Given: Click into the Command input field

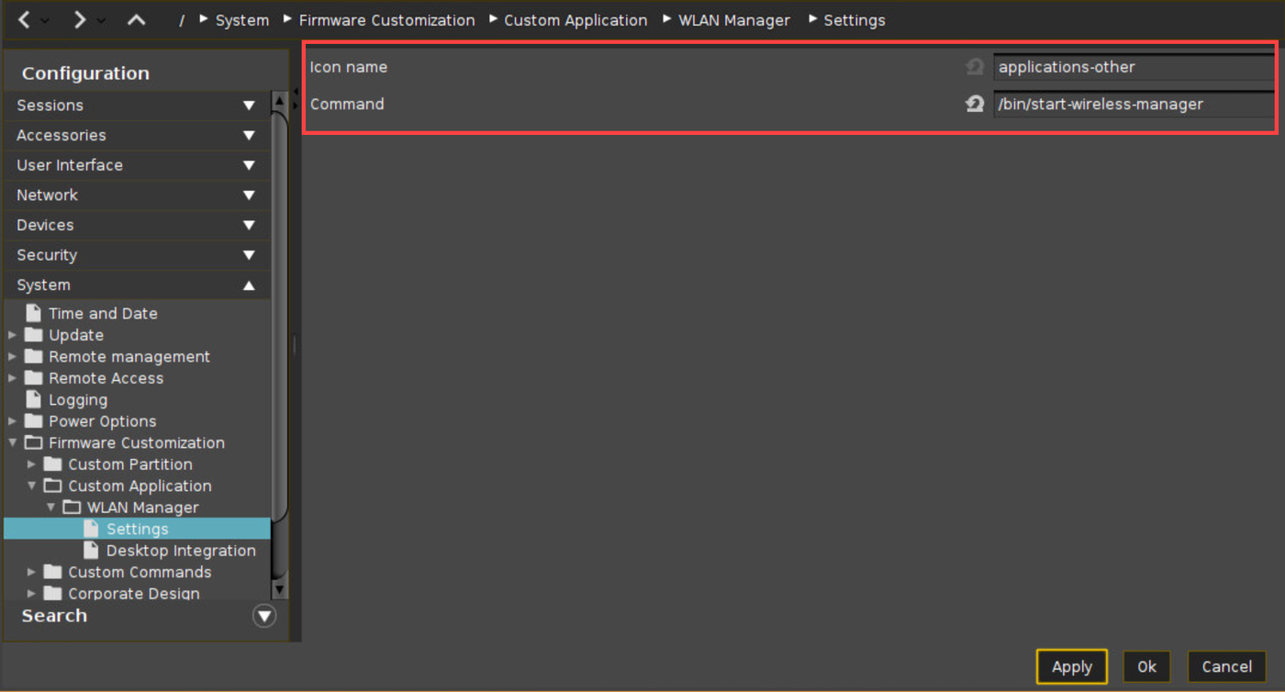Looking at the screenshot, I should click(x=1134, y=105).
